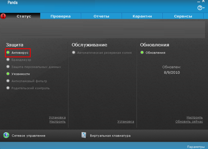Click the Обслуживание section heading
208x149 pixels.
(x=89, y=45)
